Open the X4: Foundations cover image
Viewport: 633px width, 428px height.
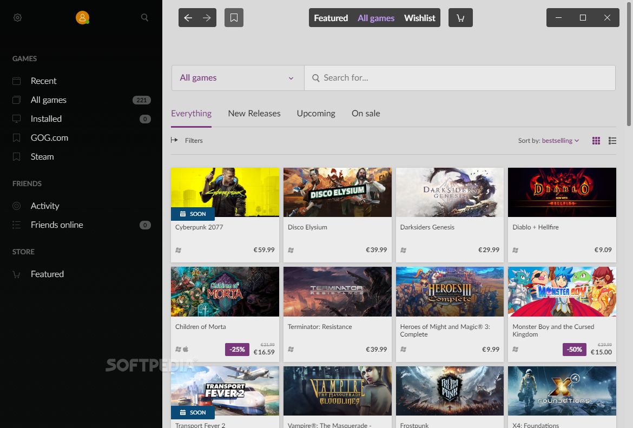click(562, 391)
